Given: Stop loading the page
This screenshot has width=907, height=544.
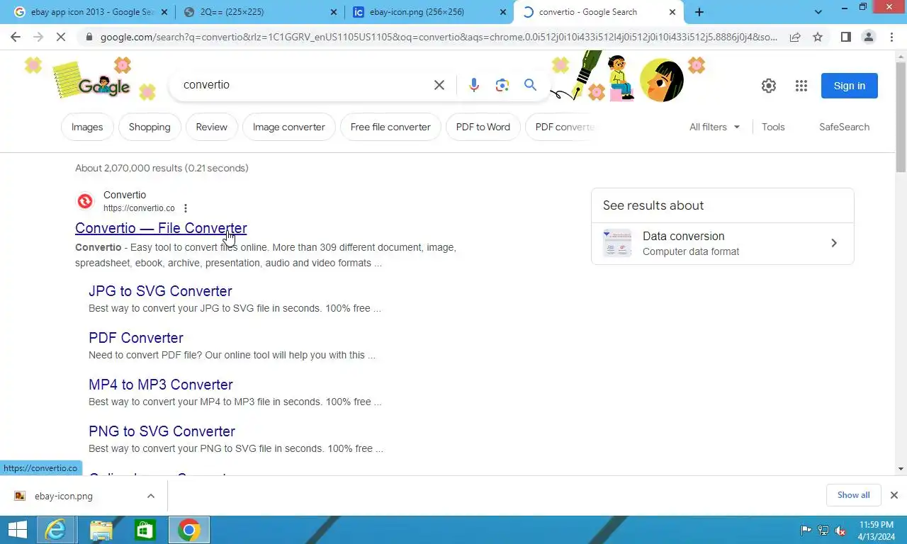Looking at the screenshot, I should pos(61,37).
